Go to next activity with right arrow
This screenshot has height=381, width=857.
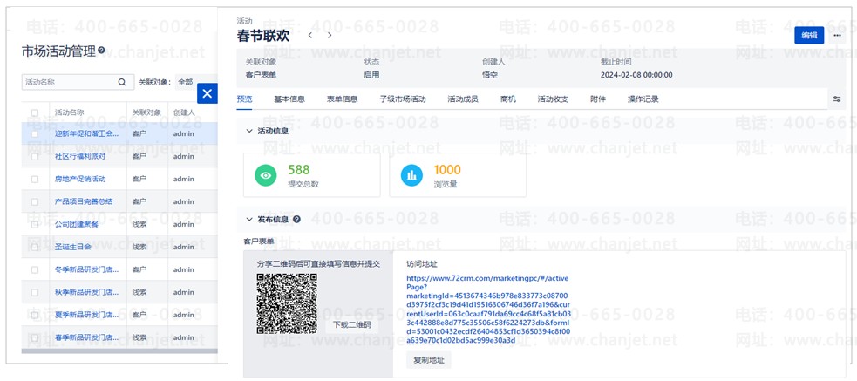329,36
